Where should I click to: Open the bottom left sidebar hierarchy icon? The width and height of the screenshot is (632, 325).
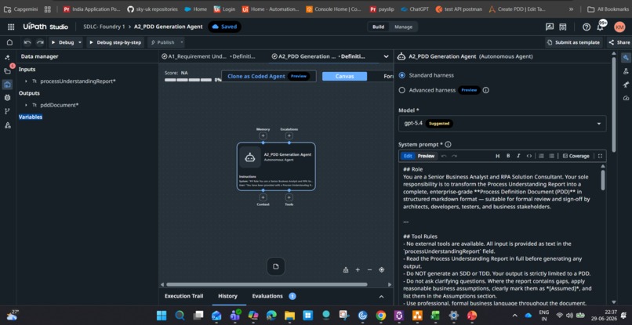pyautogui.click(x=7, y=125)
